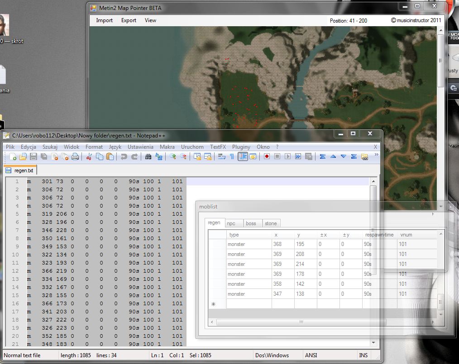Image resolution: width=459 pixels, height=364 pixels.
Task: Click the blue down-triangle toolbar icon
Action: click(x=344, y=157)
